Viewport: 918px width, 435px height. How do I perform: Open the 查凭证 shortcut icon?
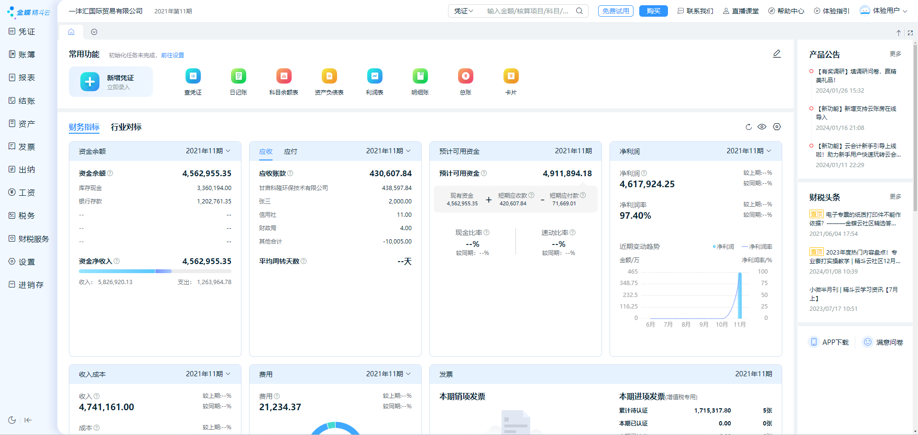coord(193,76)
